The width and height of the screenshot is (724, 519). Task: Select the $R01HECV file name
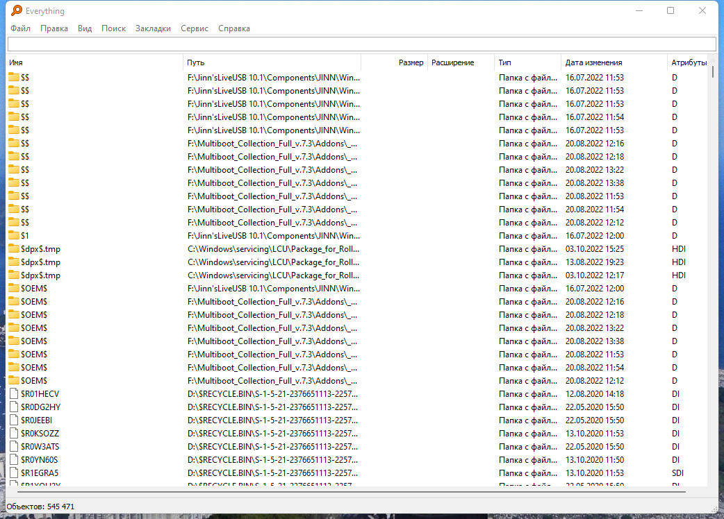click(x=40, y=393)
